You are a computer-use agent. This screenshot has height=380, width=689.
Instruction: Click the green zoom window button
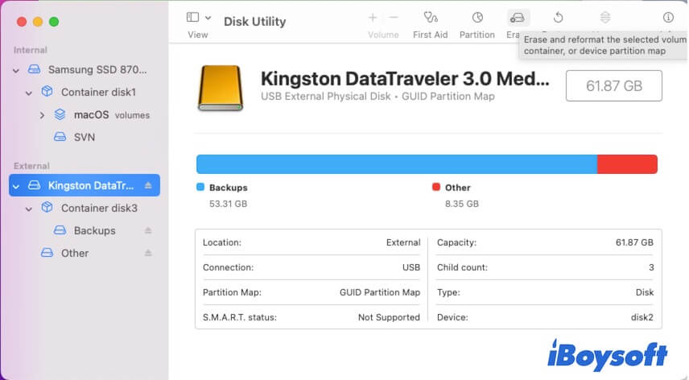click(x=54, y=22)
